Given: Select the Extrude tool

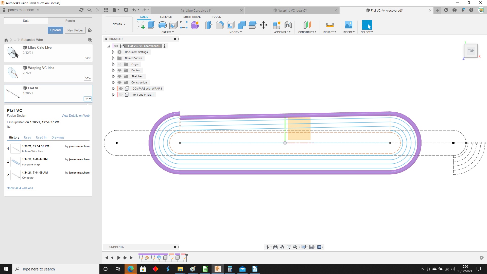Looking at the screenshot, I should point(151,25).
